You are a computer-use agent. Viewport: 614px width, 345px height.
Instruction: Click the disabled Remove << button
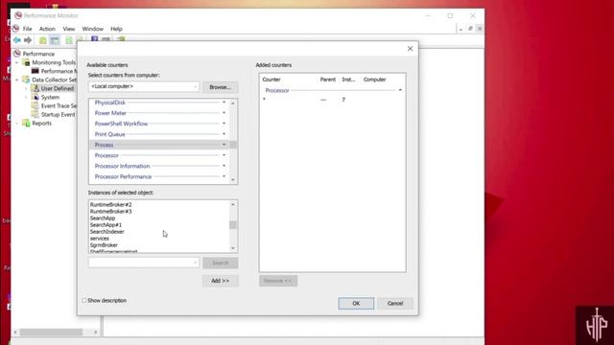pos(278,281)
